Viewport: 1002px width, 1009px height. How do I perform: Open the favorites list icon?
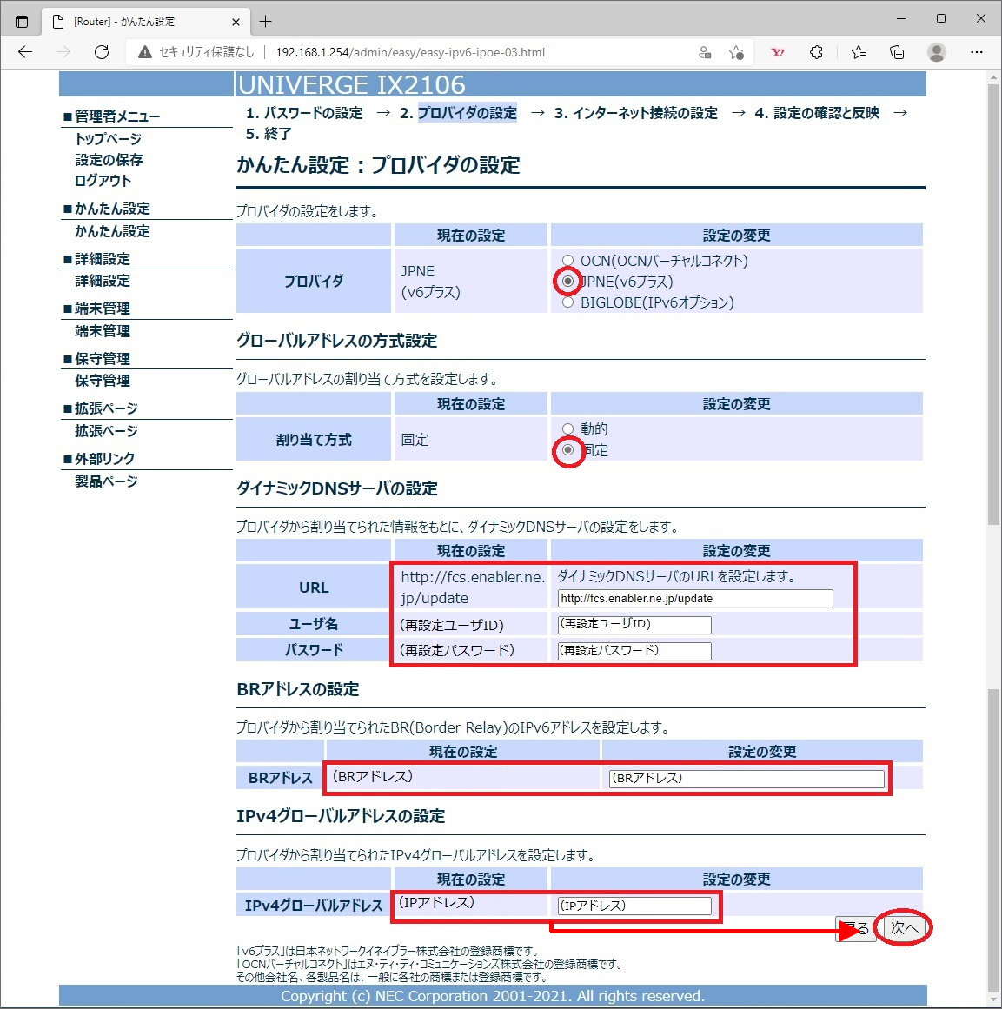[858, 52]
